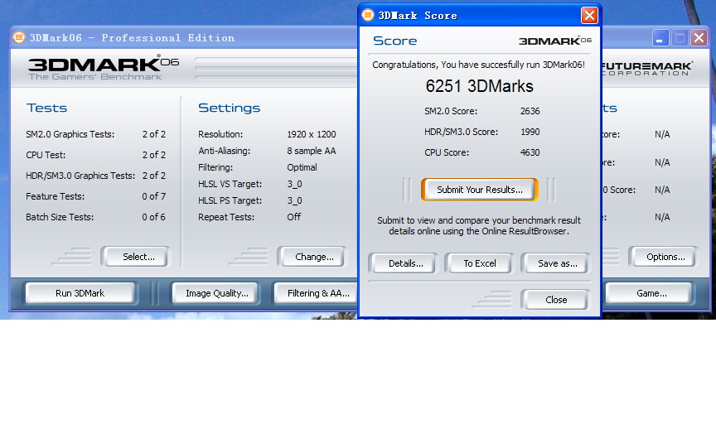Click the 3DMark06 logo in Score dialog
The width and height of the screenshot is (716, 429).
554,41
